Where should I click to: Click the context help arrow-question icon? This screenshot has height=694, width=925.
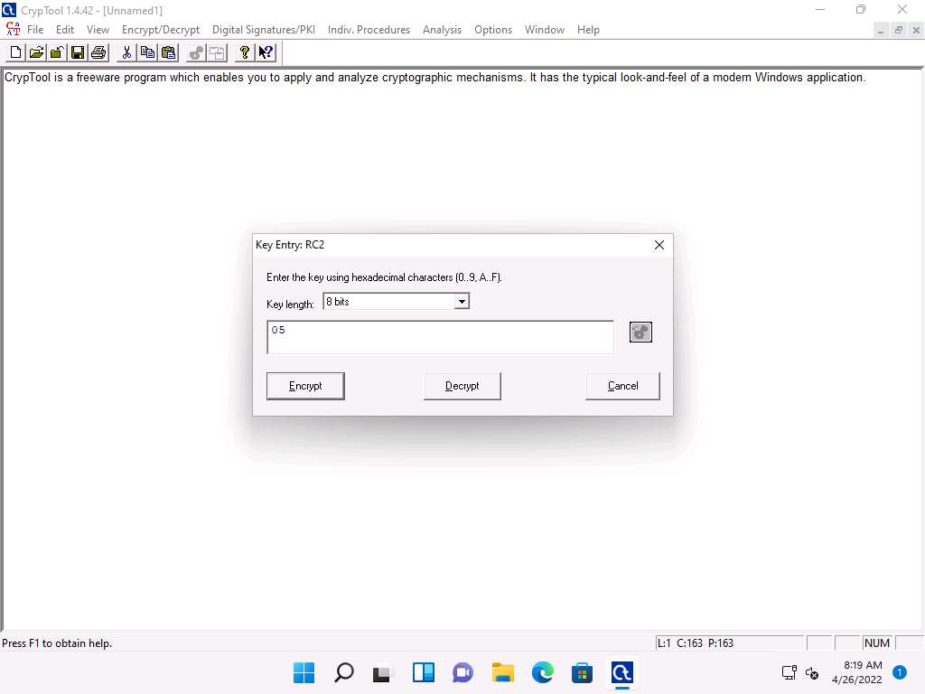pyautogui.click(x=266, y=52)
